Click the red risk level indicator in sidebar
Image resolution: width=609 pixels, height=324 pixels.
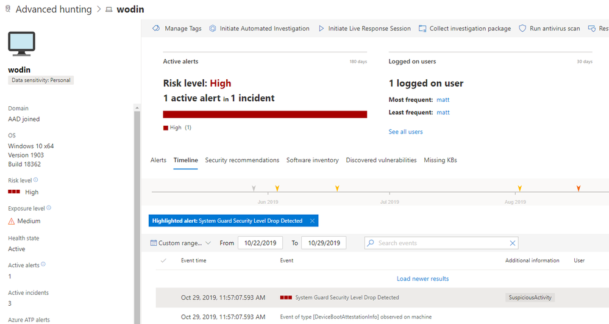click(x=14, y=192)
